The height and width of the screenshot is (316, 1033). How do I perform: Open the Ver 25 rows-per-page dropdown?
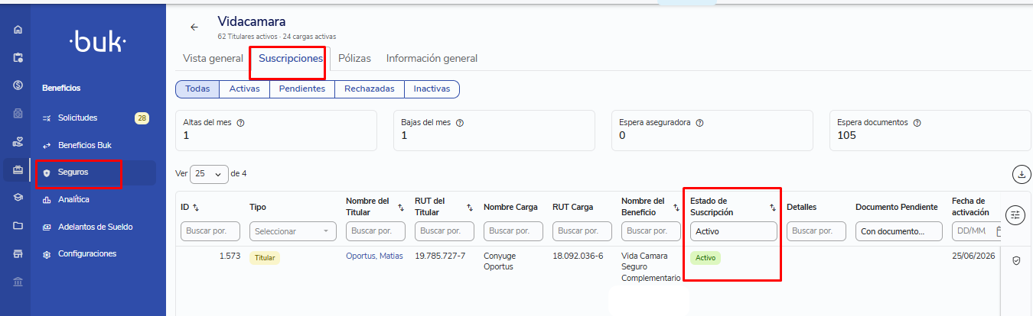209,174
